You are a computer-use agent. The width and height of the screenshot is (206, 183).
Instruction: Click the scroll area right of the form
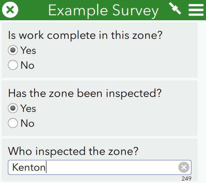coord(202,102)
